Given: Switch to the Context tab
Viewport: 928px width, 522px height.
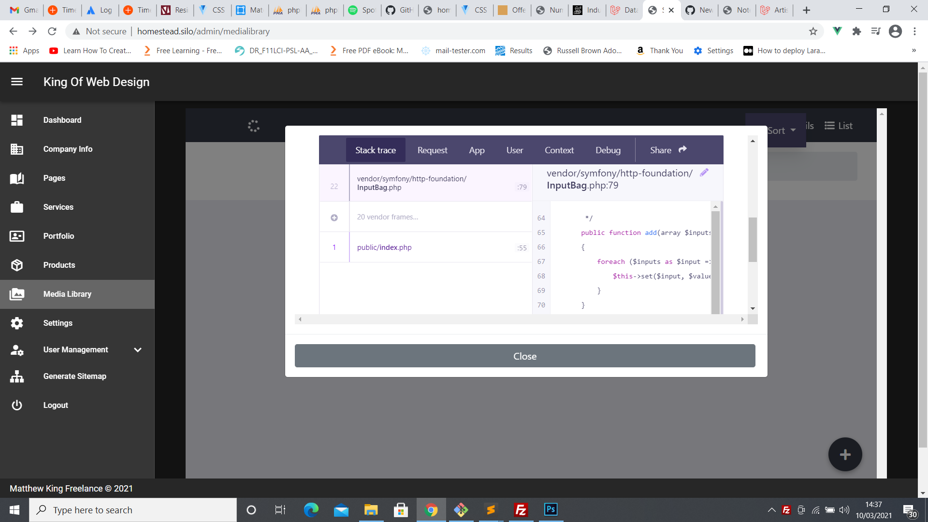Looking at the screenshot, I should click(x=559, y=150).
